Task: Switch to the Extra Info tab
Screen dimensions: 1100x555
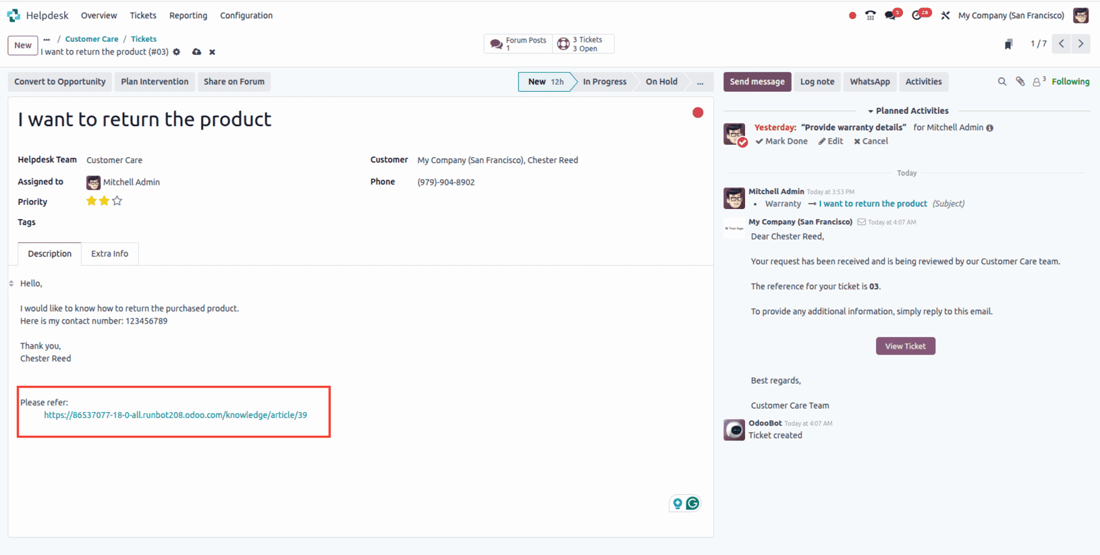Action: coord(110,254)
